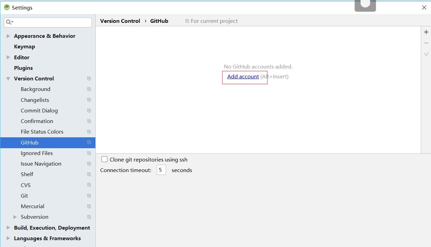
Task: Click the project-level icon beside Git
Action: (x=89, y=196)
